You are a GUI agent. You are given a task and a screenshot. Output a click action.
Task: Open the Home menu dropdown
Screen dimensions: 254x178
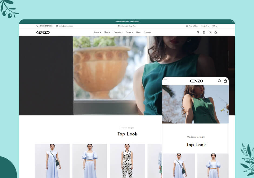[98, 32]
